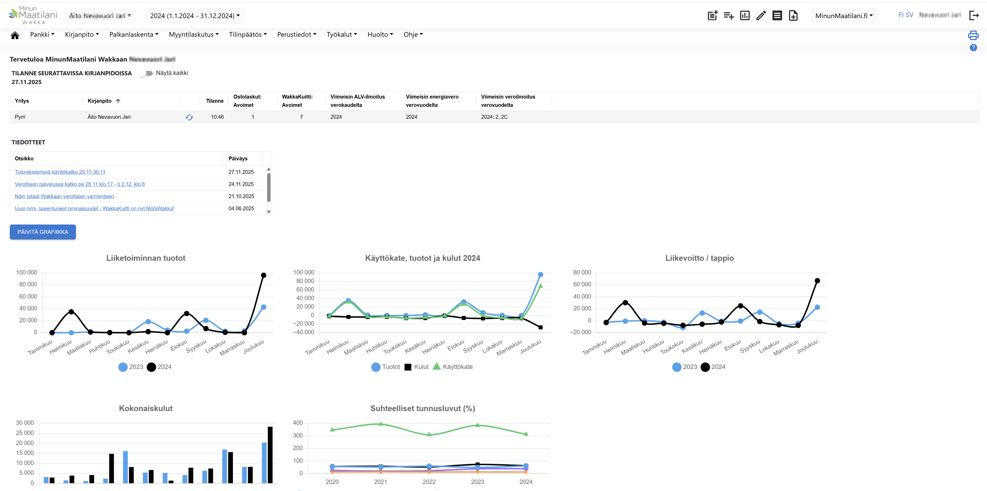Expand the MinunMaatilani.fi dropdown
Image resolution: width=987 pixels, height=491 pixels.
coord(844,16)
